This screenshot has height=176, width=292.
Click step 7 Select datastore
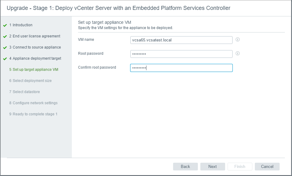[x=24, y=92]
